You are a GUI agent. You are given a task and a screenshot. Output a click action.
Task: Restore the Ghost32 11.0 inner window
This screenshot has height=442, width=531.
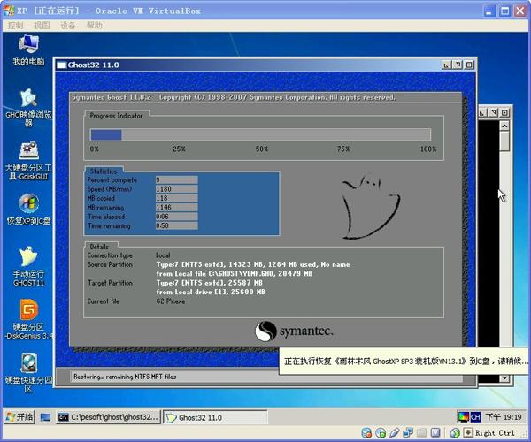pos(458,65)
